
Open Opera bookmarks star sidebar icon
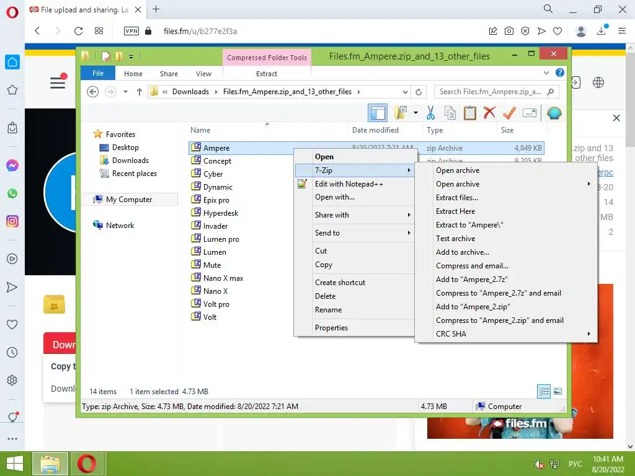click(x=12, y=90)
